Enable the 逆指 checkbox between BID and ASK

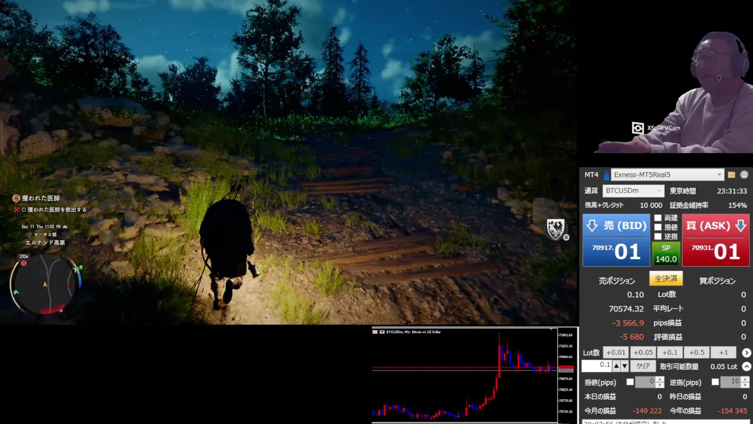(658, 237)
